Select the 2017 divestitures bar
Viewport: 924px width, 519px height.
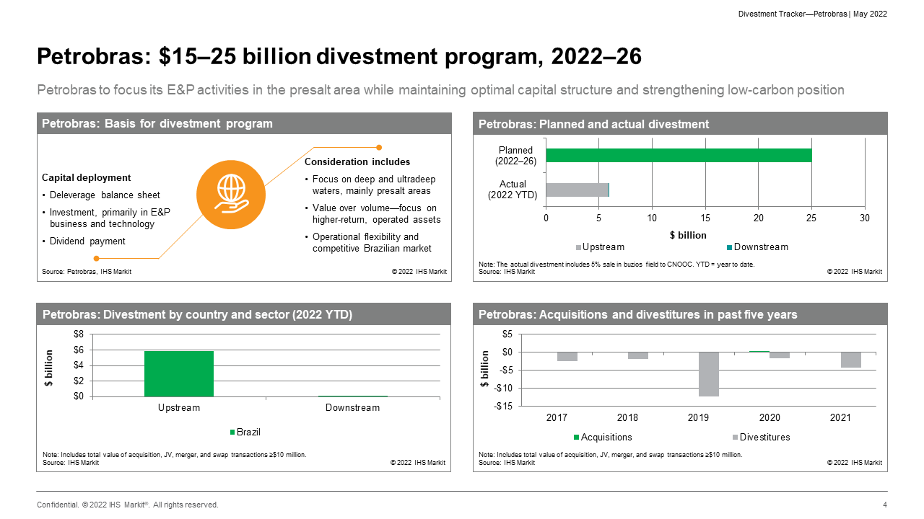tap(567, 357)
